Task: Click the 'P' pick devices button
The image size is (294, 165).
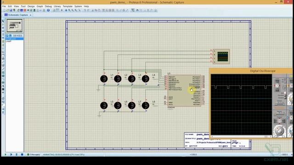Action: pos(7,36)
